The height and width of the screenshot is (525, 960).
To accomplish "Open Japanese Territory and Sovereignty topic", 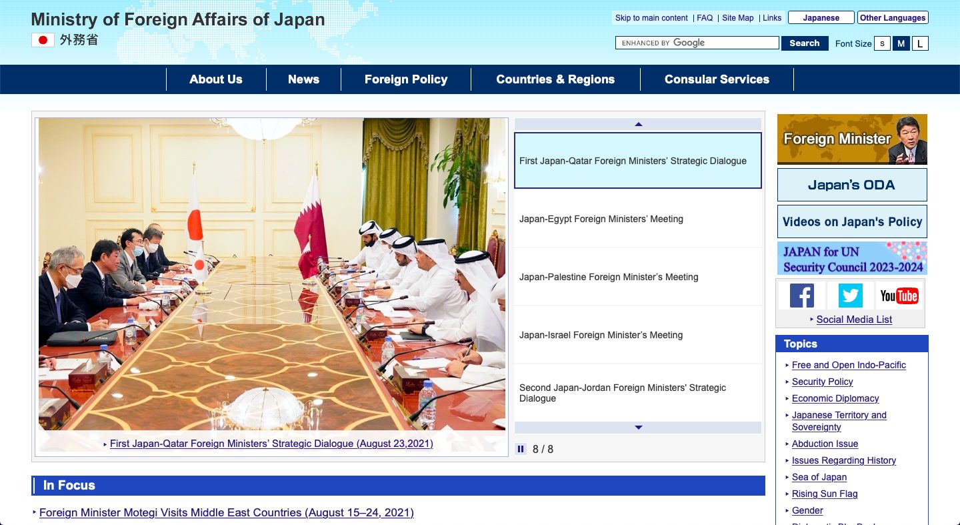I will pyautogui.click(x=839, y=421).
